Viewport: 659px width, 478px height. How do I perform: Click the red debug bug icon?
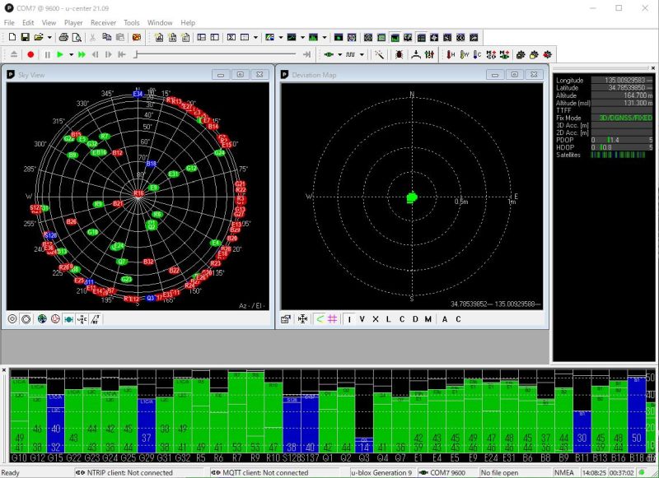point(399,54)
